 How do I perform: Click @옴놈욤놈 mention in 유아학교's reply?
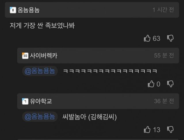[40, 117]
